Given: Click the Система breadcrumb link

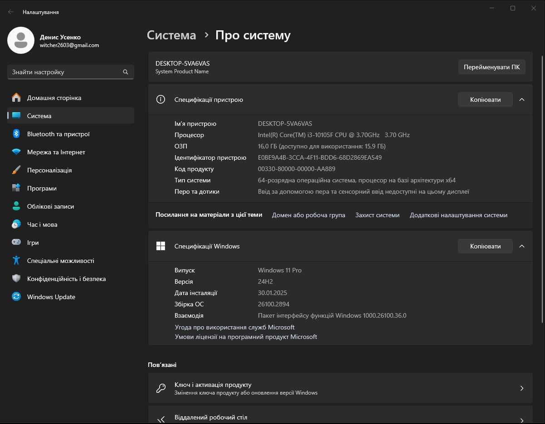Looking at the screenshot, I should pyautogui.click(x=172, y=35).
